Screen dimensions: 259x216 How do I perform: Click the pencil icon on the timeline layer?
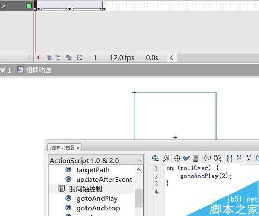pyautogui.click(x=4, y=6)
